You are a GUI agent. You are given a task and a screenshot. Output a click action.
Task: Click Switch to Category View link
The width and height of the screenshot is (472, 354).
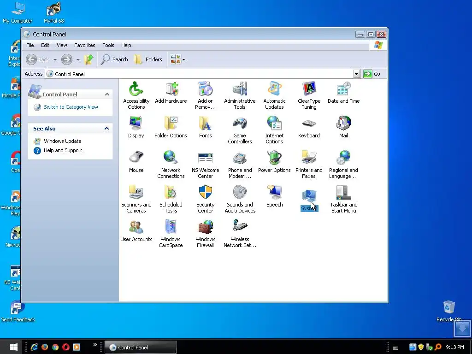(71, 107)
